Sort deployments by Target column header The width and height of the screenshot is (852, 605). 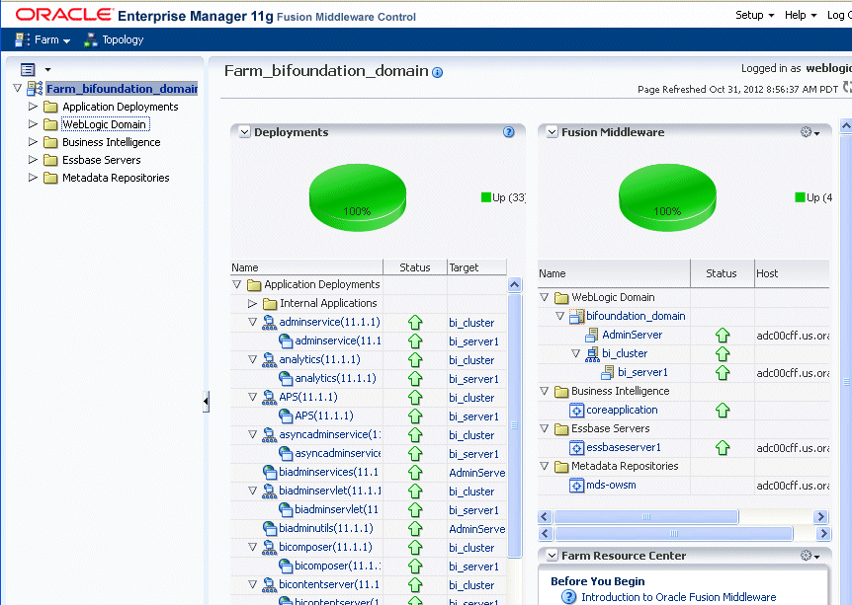click(477, 266)
